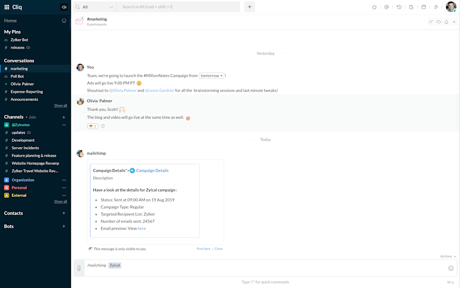The width and height of the screenshot is (460, 288).
Task: Open the calendar icon in top bar
Action: (423, 7)
